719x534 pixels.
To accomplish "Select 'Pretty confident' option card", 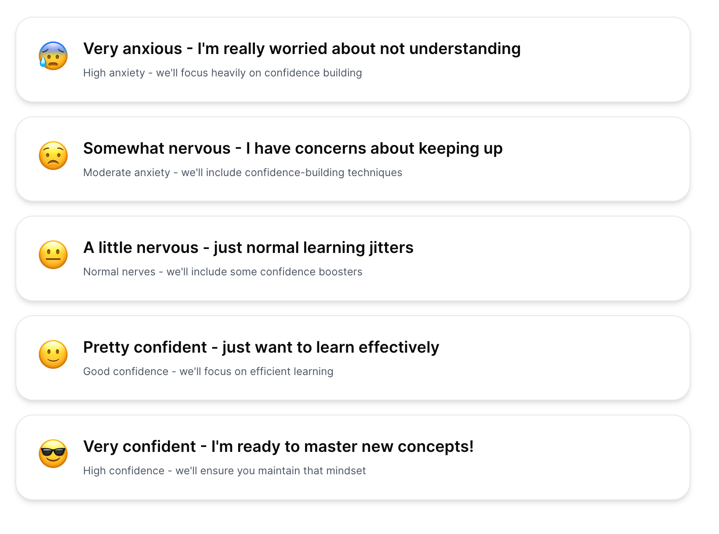I will 353,358.
